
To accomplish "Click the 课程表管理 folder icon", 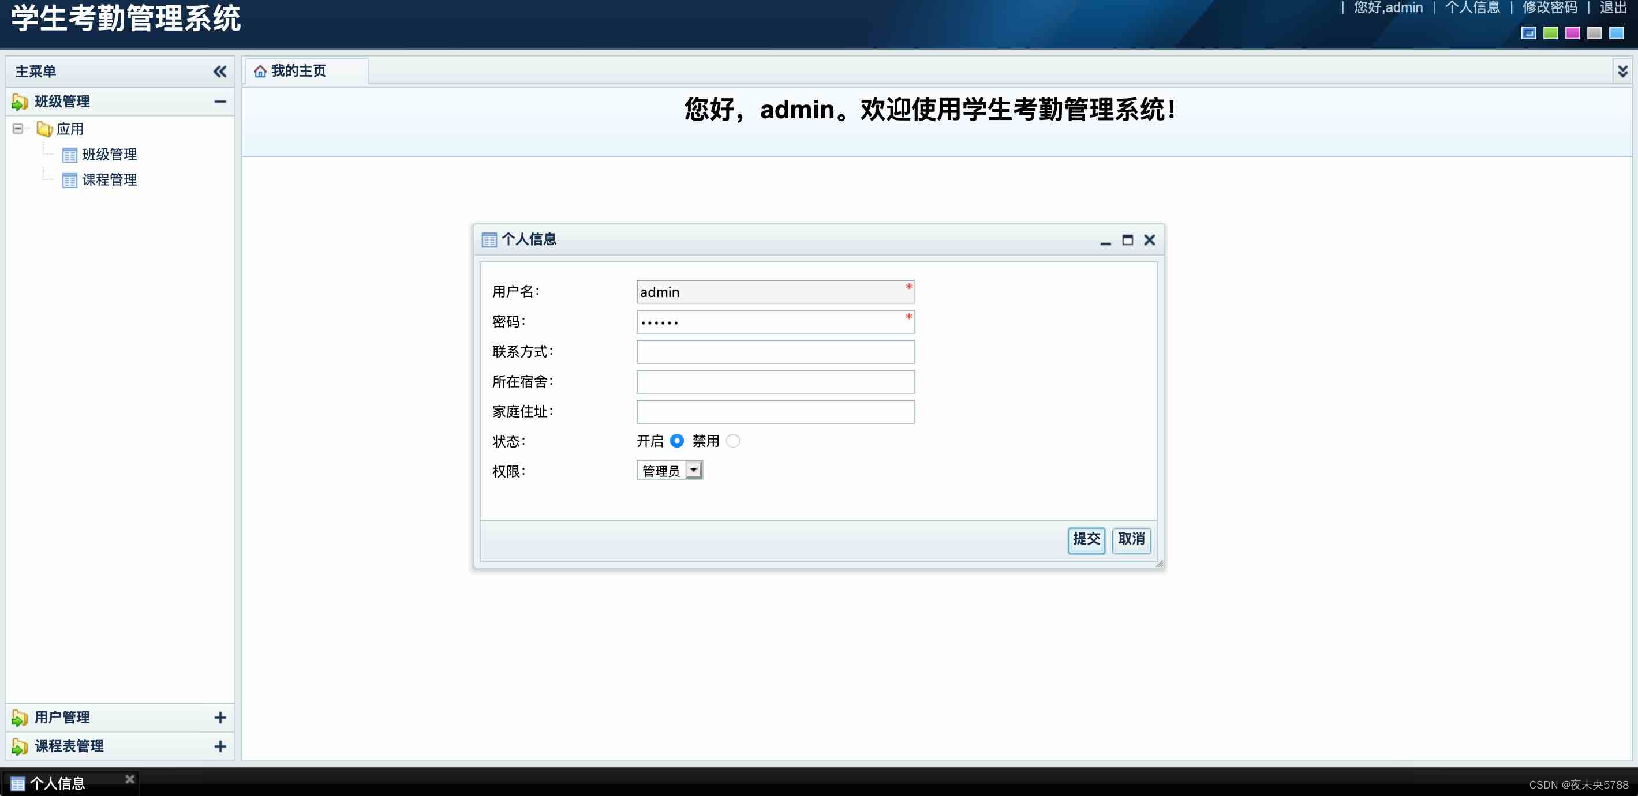I will (19, 746).
